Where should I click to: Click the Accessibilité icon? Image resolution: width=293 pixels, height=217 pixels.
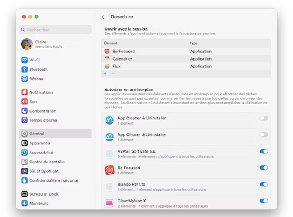click(25, 153)
